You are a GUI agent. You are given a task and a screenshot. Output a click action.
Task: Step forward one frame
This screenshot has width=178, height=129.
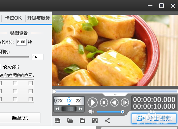[x=125, y=103]
